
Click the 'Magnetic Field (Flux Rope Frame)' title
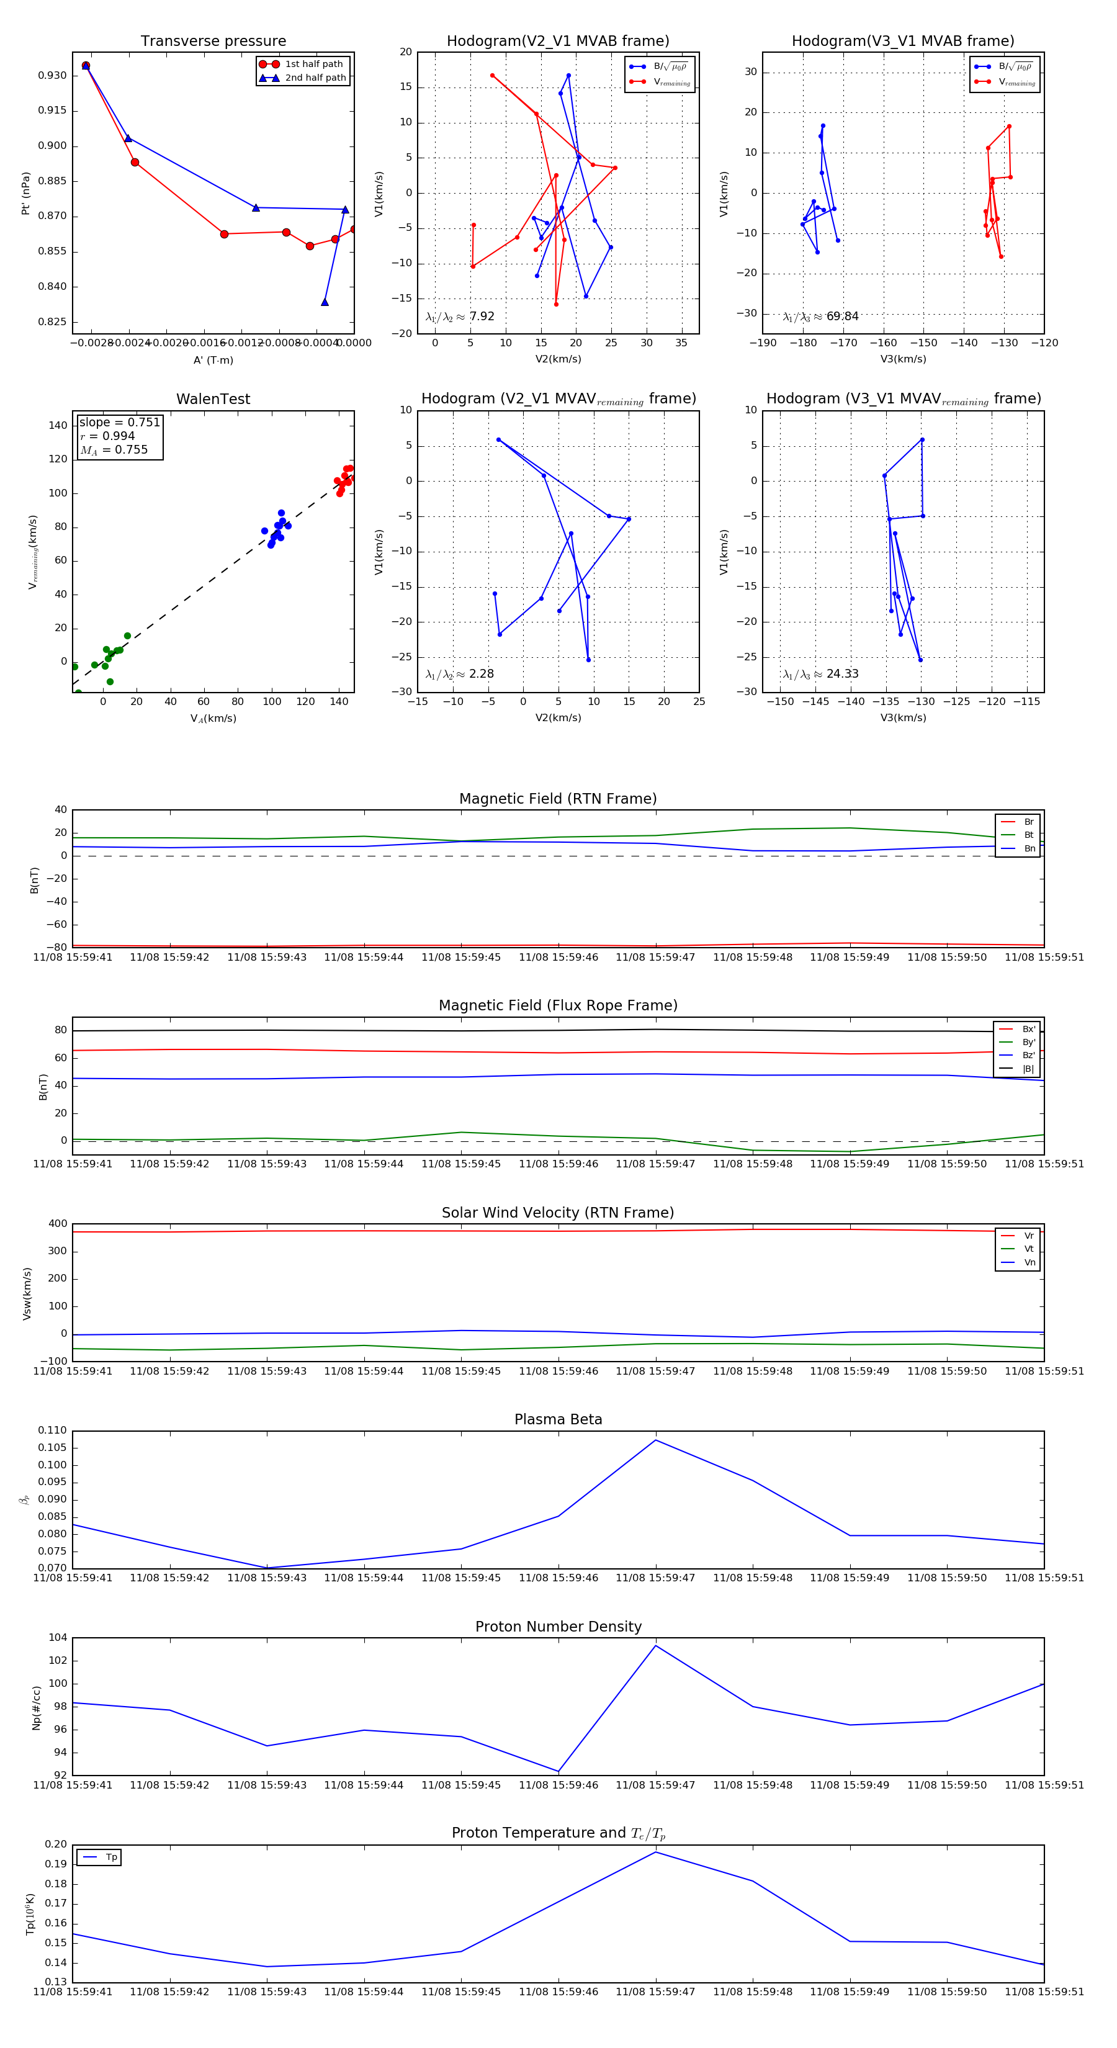pos(558,1006)
